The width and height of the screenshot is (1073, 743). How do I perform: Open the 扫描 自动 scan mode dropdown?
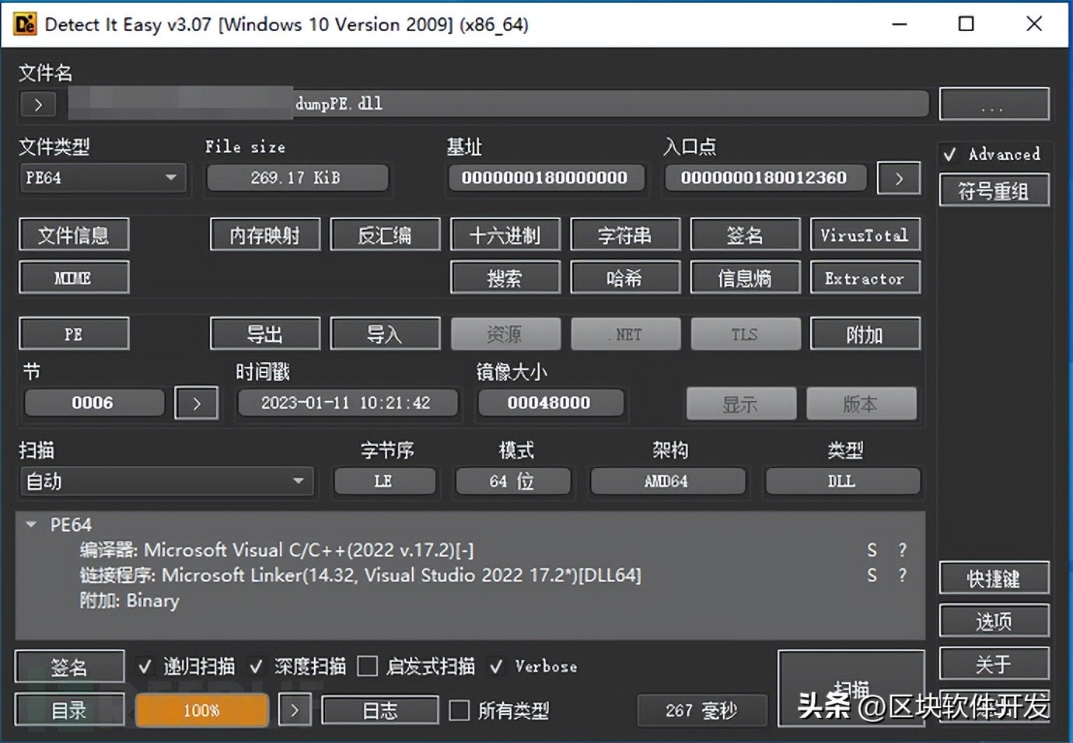(166, 481)
